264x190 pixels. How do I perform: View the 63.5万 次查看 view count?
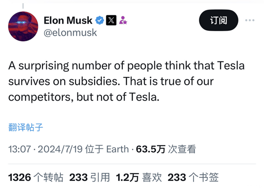(x=165, y=149)
